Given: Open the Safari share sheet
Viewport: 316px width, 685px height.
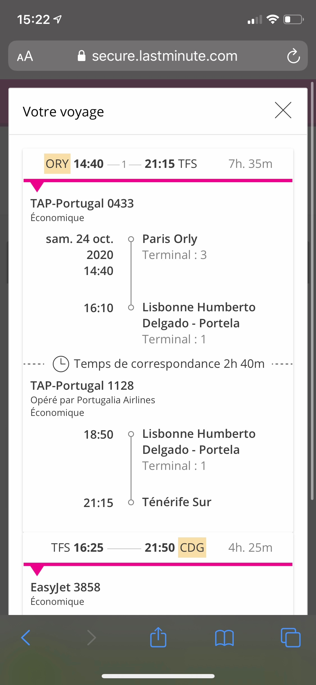Looking at the screenshot, I should (x=158, y=637).
